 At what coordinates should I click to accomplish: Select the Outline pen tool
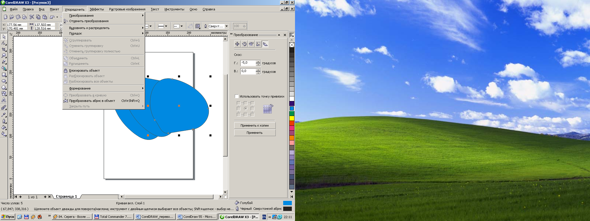[x=4, y=121]
